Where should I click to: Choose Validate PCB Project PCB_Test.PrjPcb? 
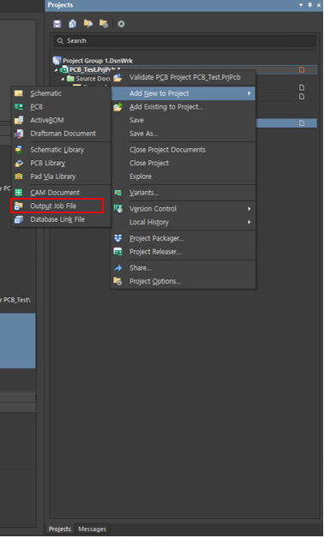click(x=184, y=77)
